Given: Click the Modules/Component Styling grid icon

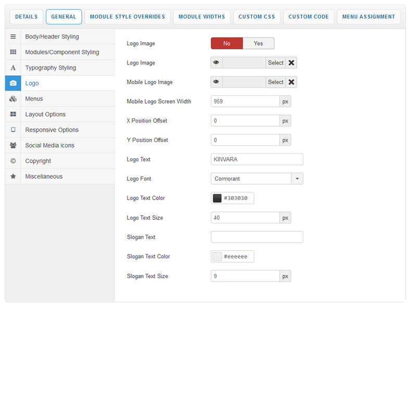Looking at the screenshot, I should [13, 53].
